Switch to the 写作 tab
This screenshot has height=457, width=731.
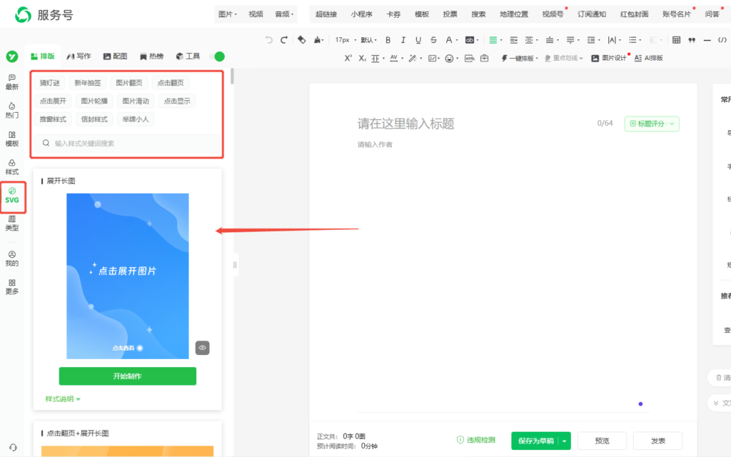point(79,56)
